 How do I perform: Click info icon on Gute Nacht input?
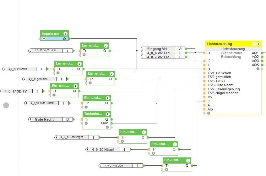(30, 119)
